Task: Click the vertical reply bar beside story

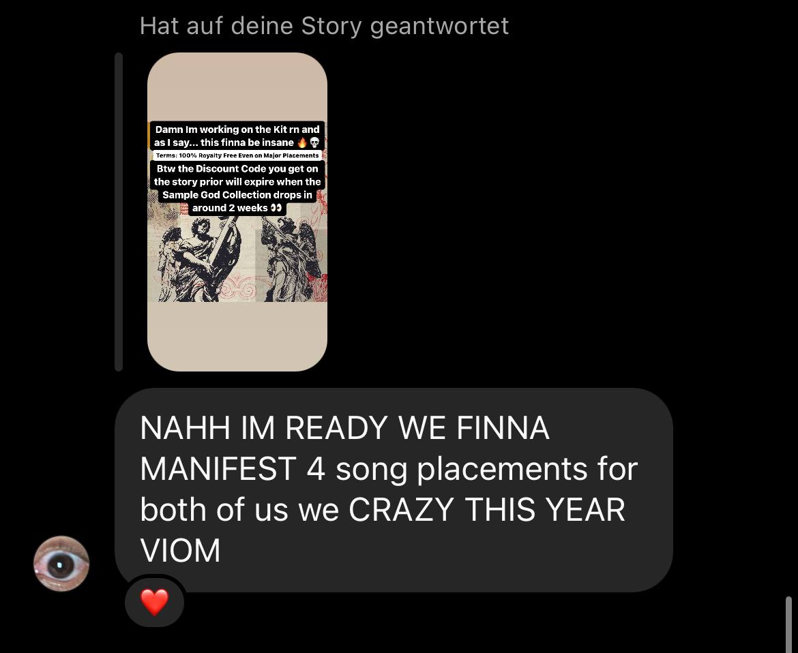Action: (119, 211)
